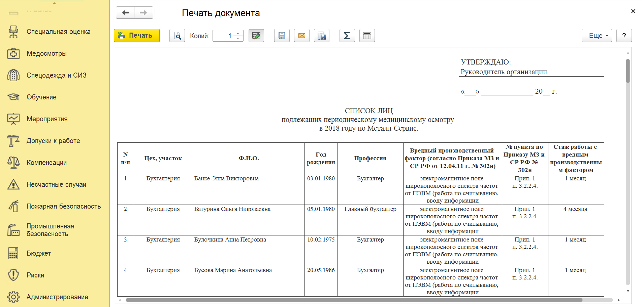Image resolution: width=642 pixels, height=307 pixels.
Task: Increase copies count with the up stepper
Action: tap(238, 33)
